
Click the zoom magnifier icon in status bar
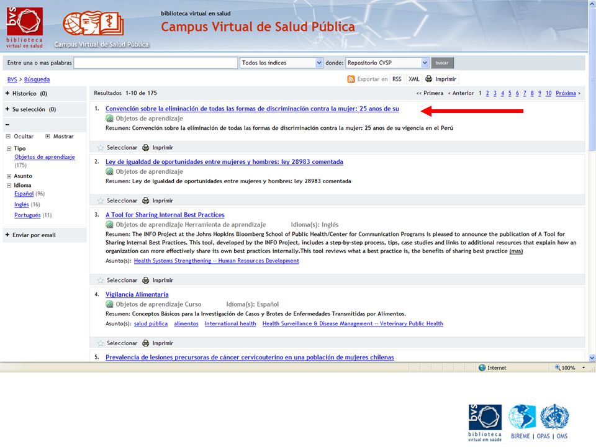pyautogui.click(x=558, y=368)
